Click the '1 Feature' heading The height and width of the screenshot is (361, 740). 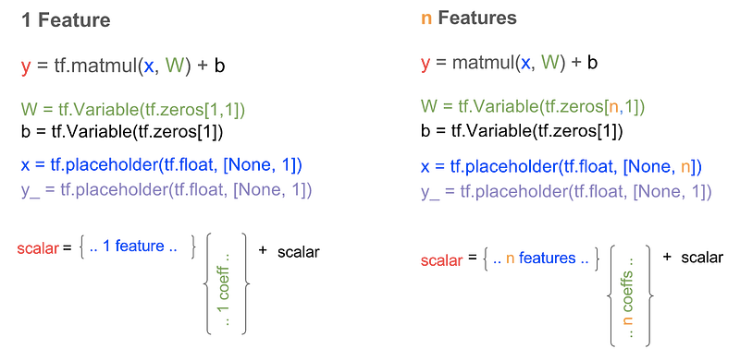pyautogui.click(x=66, y=20)
